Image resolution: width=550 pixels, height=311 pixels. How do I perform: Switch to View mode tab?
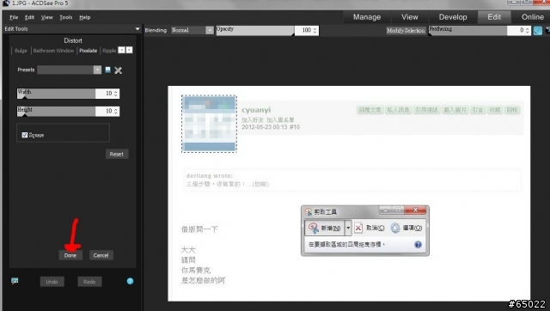click(410, 17)
